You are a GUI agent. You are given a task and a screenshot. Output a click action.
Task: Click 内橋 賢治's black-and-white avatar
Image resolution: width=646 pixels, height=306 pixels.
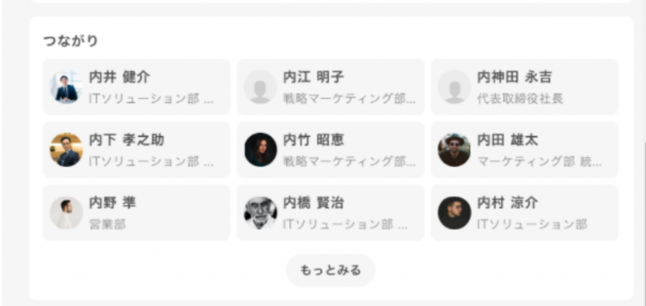[x=260, y=213]
